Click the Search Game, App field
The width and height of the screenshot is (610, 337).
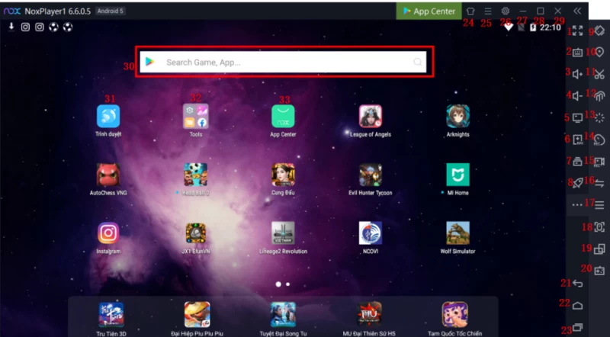[283, 62]
